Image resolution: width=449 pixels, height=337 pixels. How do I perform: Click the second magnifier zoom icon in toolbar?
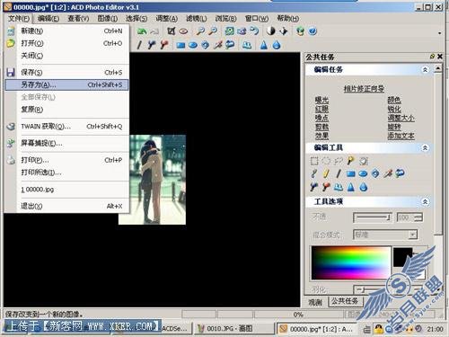point(213,31)
